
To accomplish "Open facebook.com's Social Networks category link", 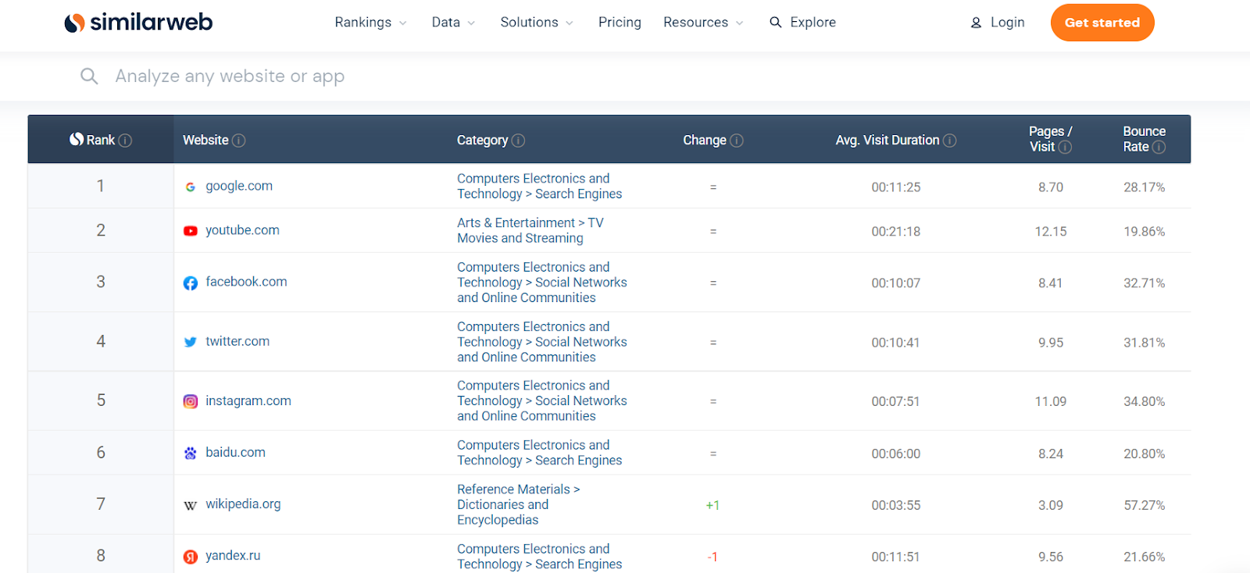I will [x=542, y=283].
